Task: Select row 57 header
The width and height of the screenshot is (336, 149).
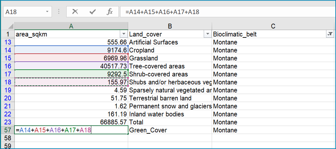Action: coord(7,130)
